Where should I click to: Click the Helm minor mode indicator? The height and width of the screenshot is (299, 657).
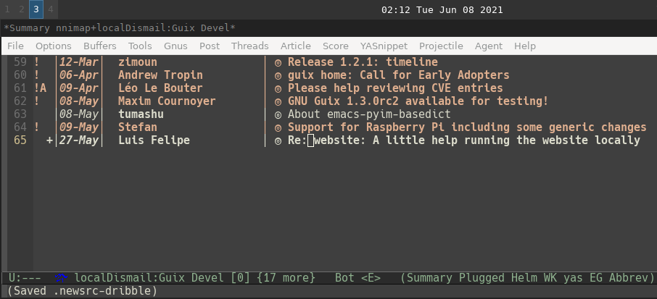pyautogui.click(x=524, y=278)
